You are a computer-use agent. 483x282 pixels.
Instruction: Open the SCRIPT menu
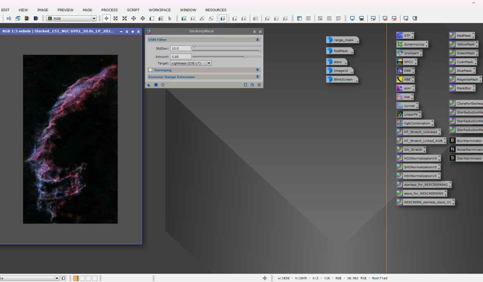point(133,10)
